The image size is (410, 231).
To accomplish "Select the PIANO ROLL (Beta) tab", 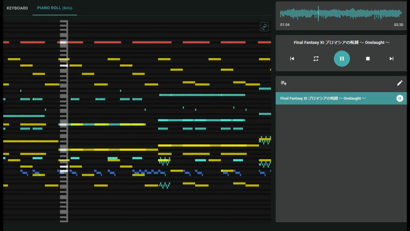I will (x=55, y=8).
